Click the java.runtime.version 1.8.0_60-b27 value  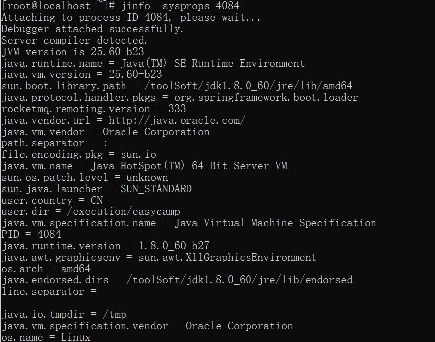point(174,246)
